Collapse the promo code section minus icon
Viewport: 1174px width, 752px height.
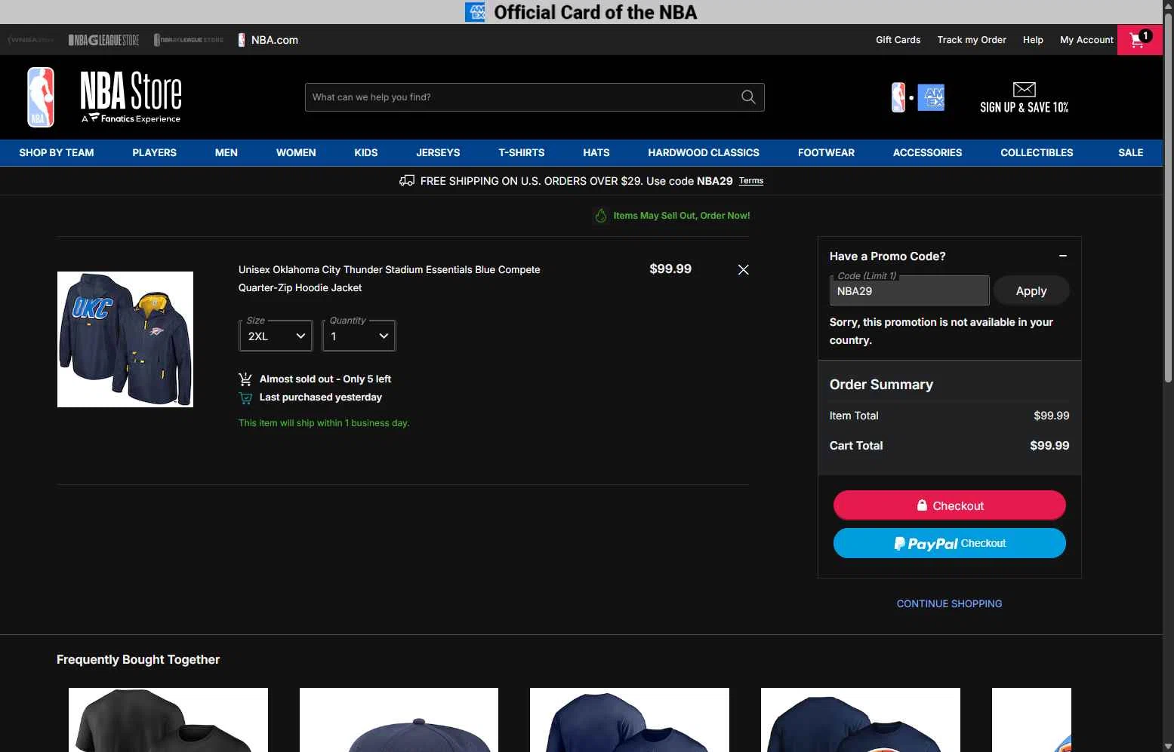tap(1062, 256)
